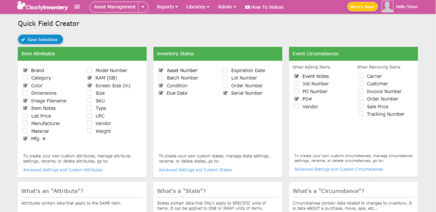This screenshot has width=436, height=212.
Task: Check Order Number under When Removing Items
Action: point(361,99)
